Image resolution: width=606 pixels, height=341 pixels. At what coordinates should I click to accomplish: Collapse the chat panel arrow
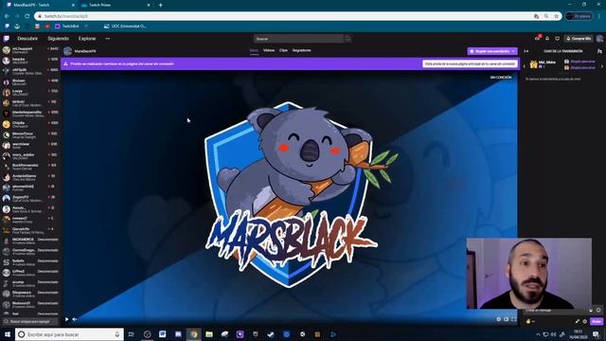[526, 51]
